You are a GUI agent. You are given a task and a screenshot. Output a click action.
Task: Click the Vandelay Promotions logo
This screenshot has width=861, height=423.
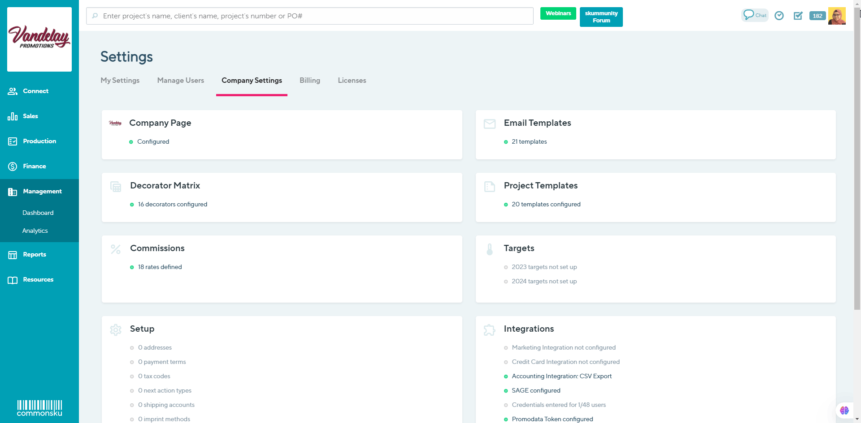[x=39, y=39]
